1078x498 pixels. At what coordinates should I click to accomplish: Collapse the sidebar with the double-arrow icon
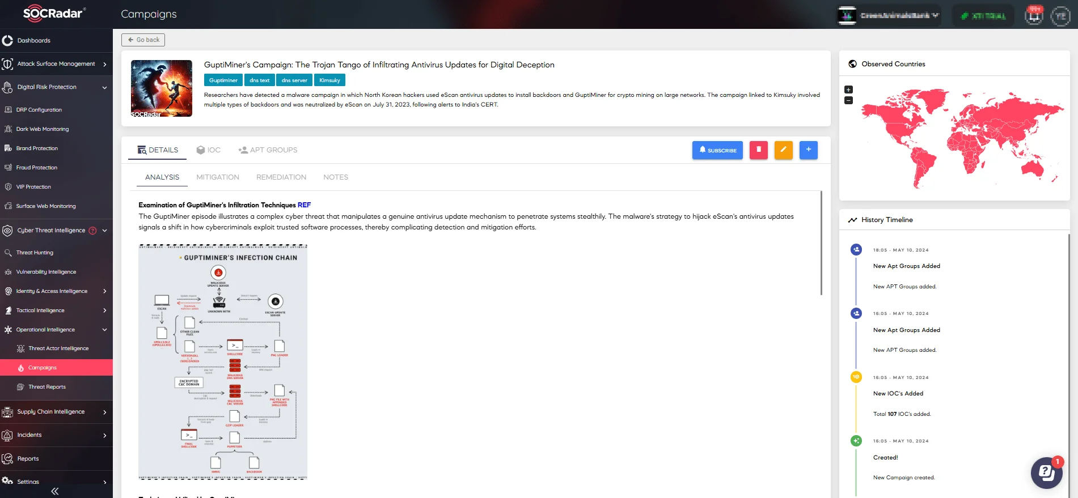(55, 491)
